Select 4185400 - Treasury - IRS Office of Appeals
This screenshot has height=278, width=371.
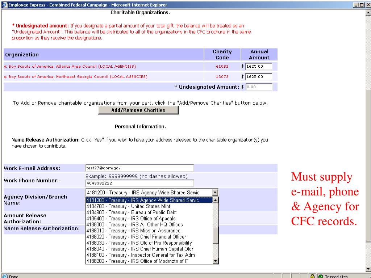pos(149,219)
